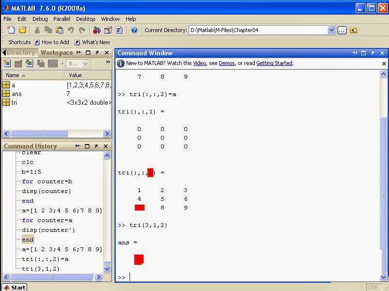Image resolution: width=389 pixels, height=291 pixels.
Task: Undock the Workspace panel
Action: tap(97, 52)
